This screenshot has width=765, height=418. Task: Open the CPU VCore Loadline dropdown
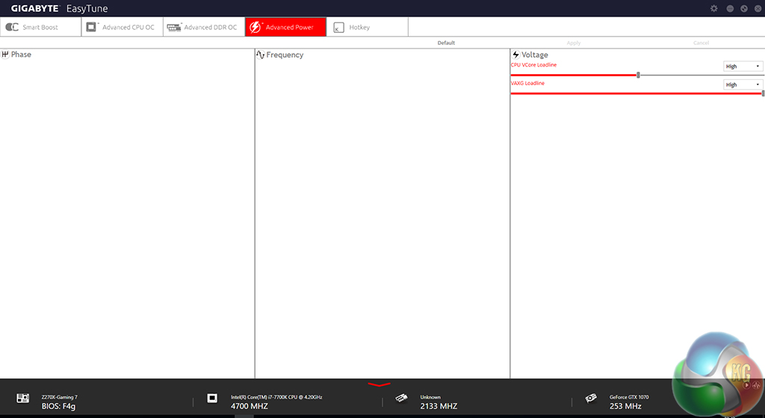[743, 67]
